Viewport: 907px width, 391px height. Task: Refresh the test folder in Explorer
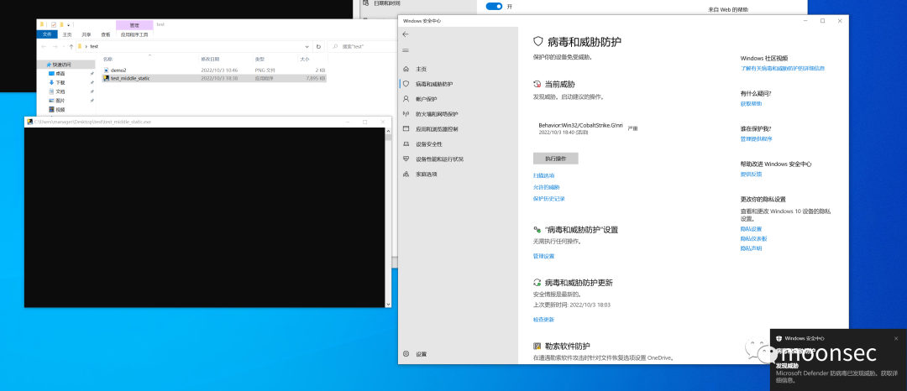pos(318,46)
